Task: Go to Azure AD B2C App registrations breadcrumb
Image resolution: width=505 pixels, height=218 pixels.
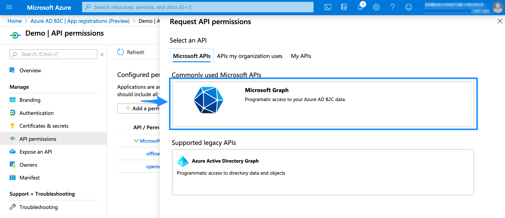Action: click(80, 21)
